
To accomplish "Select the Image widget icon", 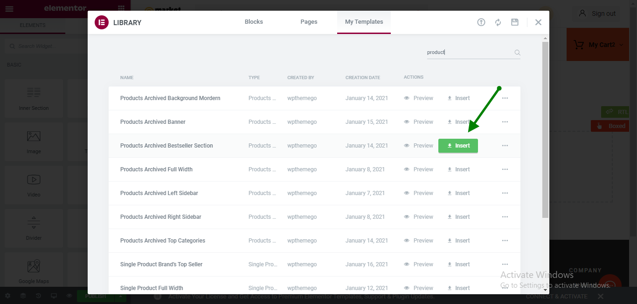I will [34, 136].
